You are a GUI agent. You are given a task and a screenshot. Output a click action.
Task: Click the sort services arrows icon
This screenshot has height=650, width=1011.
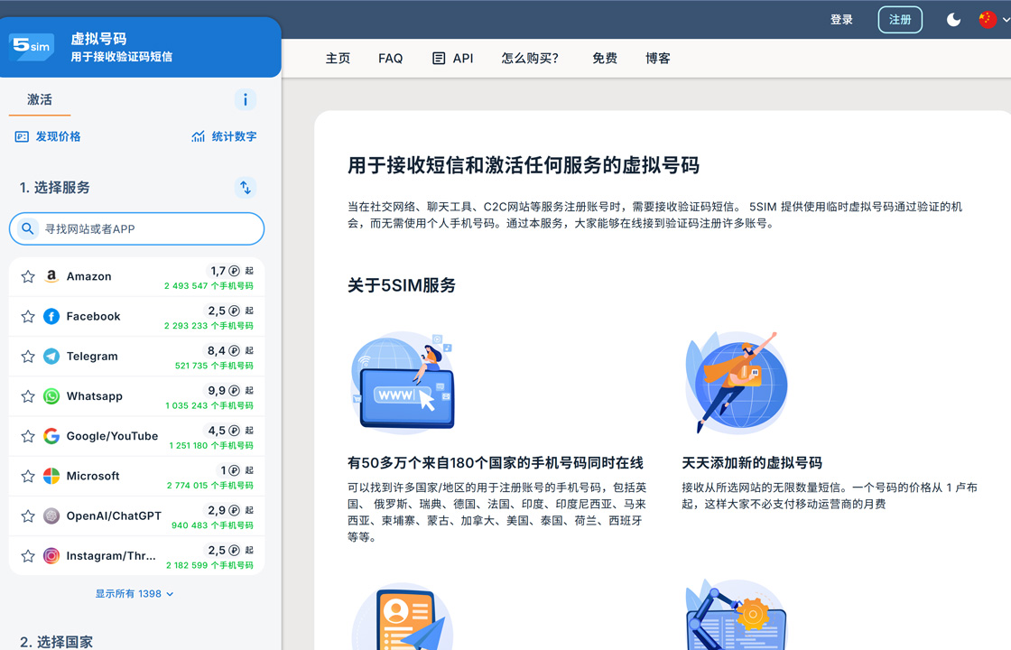tap(245, 188)
